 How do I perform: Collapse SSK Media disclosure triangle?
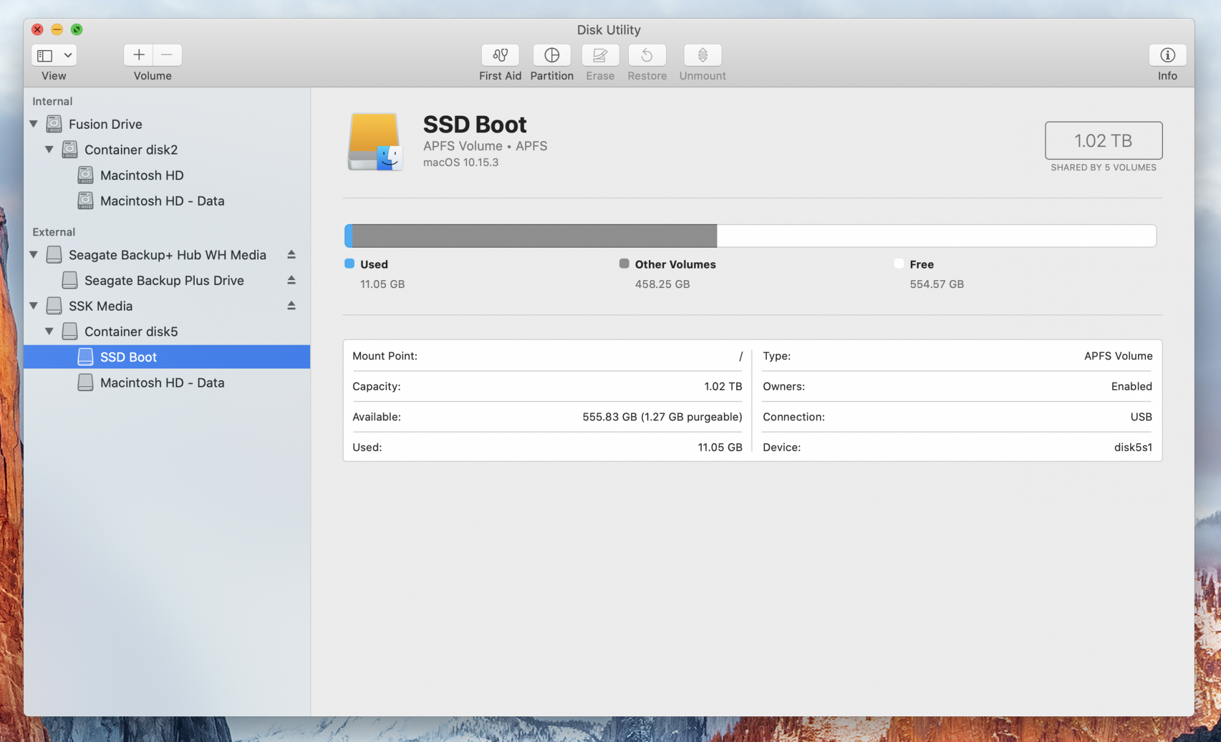34,306
